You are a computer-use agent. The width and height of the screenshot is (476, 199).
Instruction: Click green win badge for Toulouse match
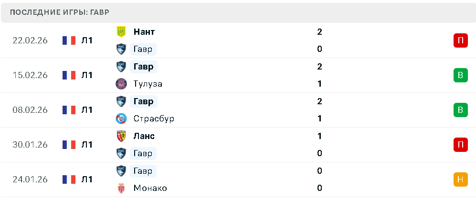tap(460, 75)
